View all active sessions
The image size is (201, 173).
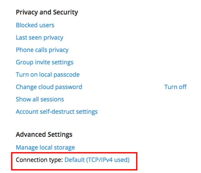click(x=40, y=99)
